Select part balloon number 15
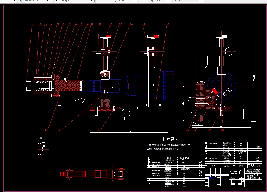Image resolution: width=267 pixels, height=192 pixels. 168,24
